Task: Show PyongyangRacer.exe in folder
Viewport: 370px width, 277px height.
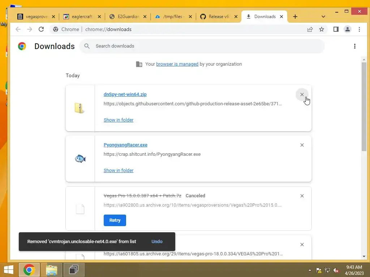Action: click(x=119, y=171)
